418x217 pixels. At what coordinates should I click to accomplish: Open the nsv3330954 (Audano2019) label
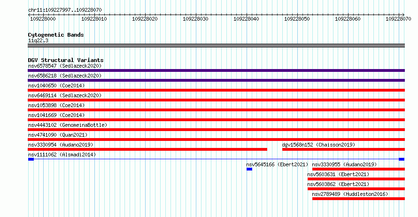(61, 145)
